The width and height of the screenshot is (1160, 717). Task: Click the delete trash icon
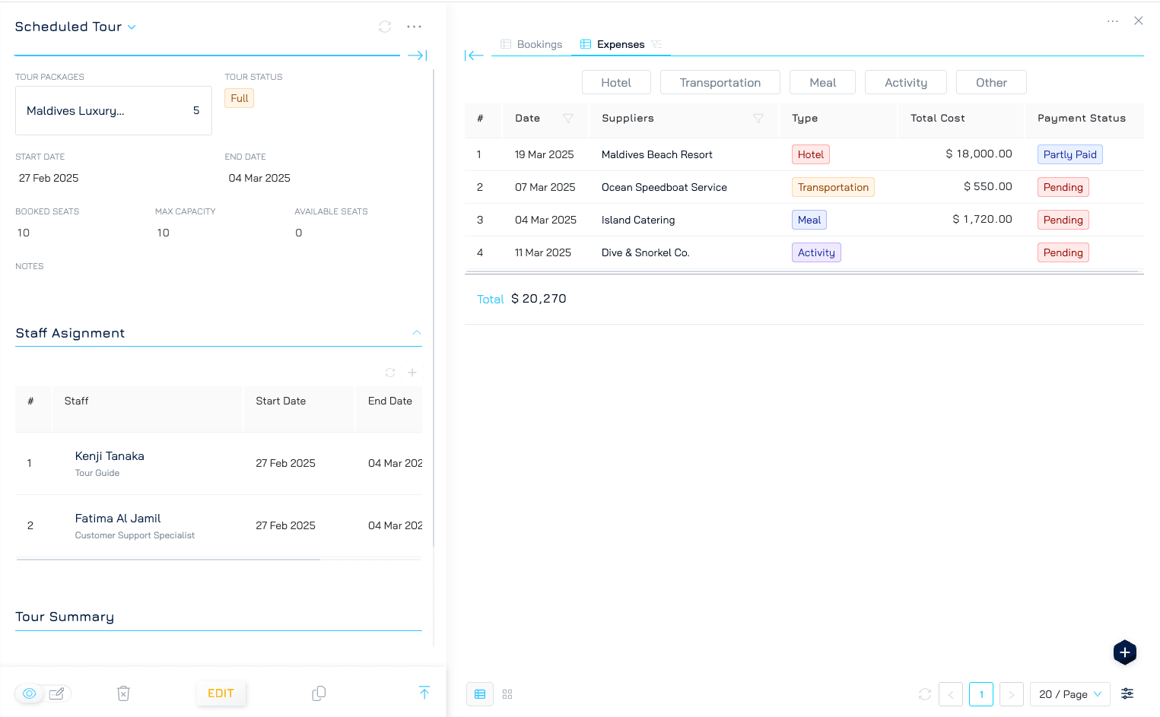[123, 693]
